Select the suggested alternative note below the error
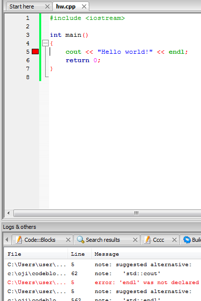The height and width of the screenshot is (301, 201). coord(103,292)
